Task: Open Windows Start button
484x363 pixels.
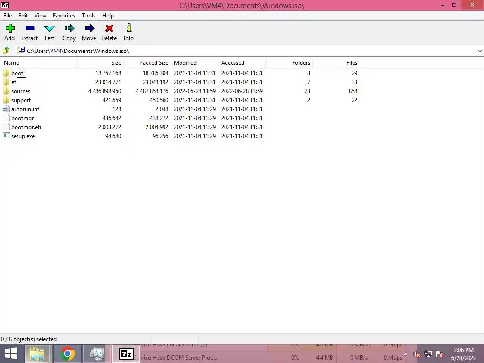Action: 11,354
